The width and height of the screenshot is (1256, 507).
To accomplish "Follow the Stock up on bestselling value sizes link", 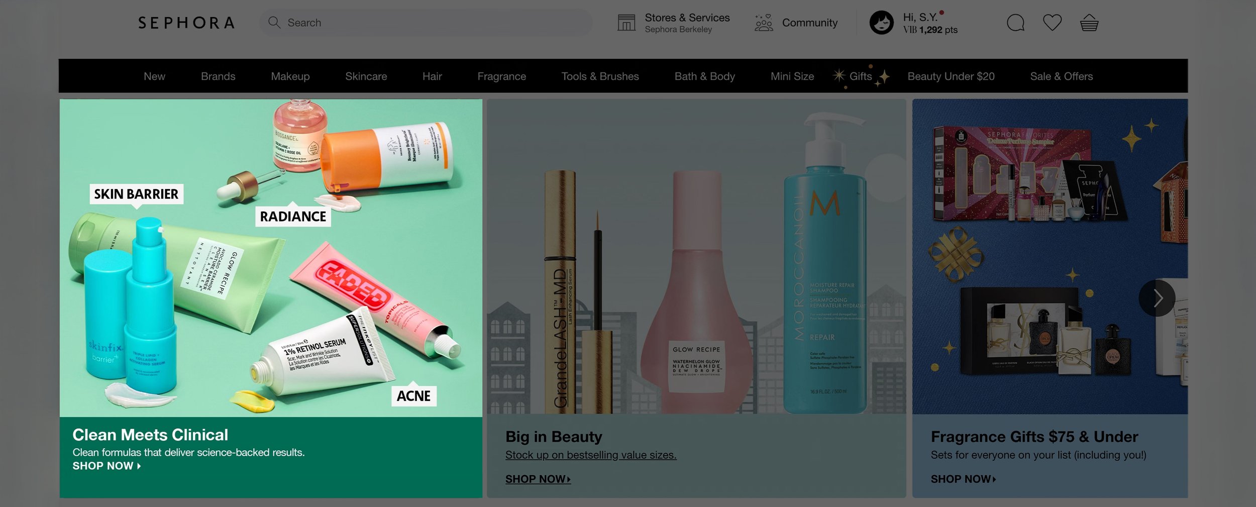I will pos(591,455).
